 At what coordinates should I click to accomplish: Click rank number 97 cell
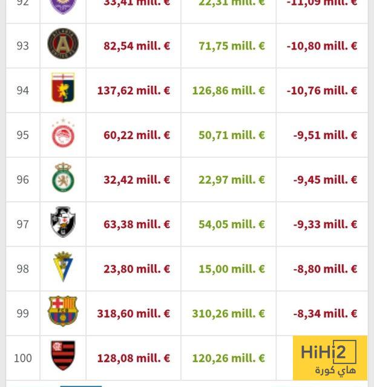pos(23,224)
